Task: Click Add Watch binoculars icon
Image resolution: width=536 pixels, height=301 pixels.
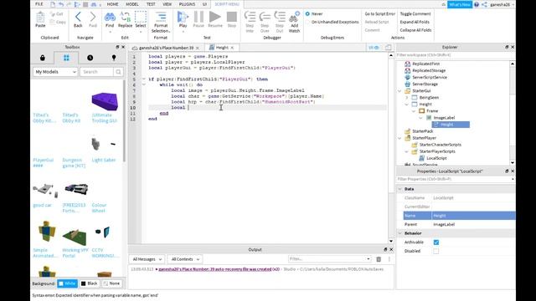Action: pyautogui.click(x=294, y=17)
